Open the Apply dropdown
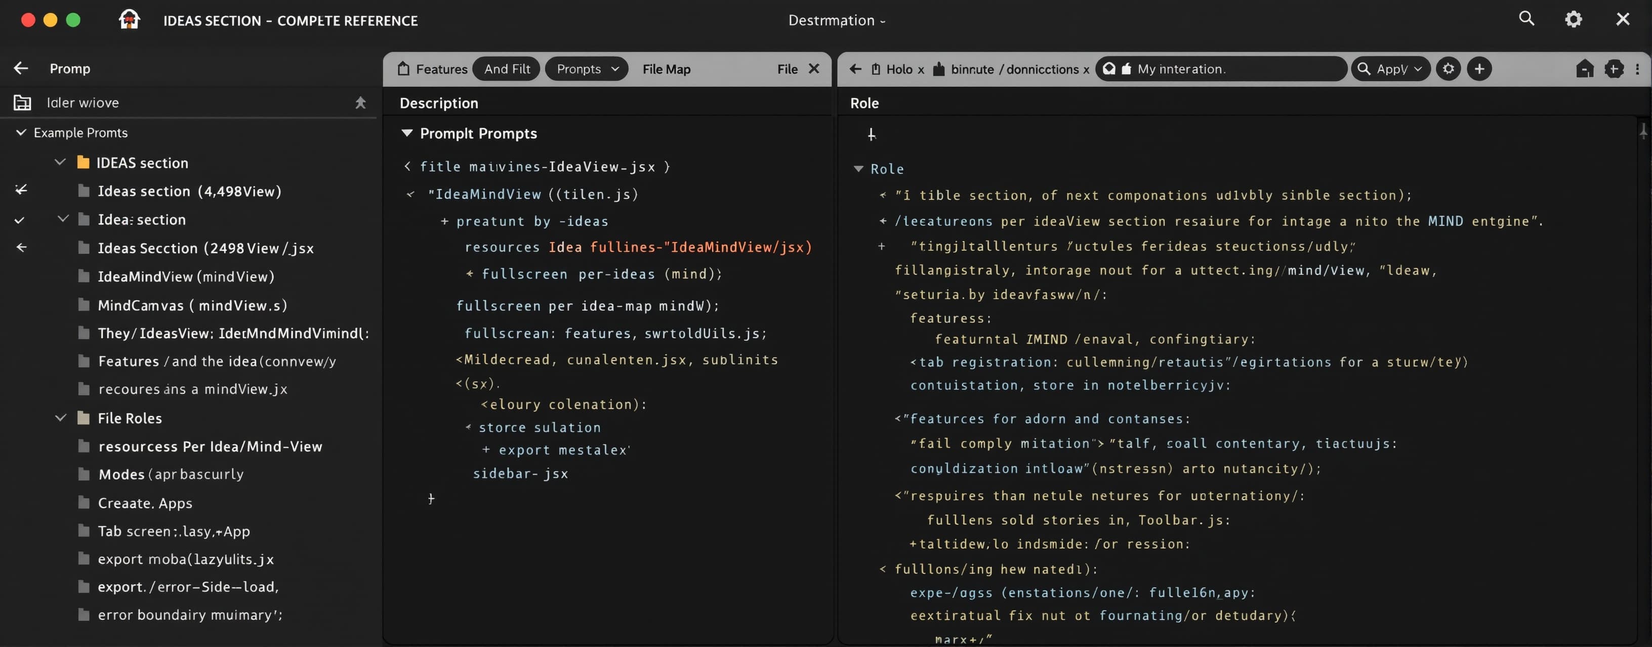Screen dimensions: 1652x647 coord(1390,69)
